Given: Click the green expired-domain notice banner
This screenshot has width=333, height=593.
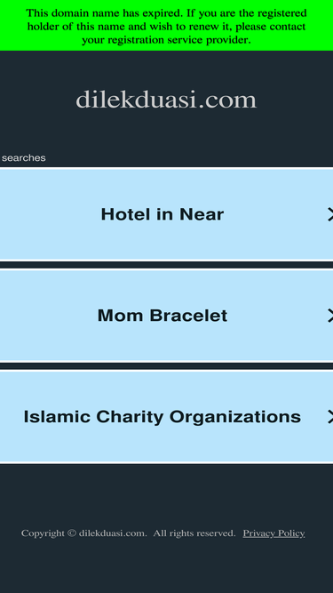Looking at the screenshot, I should click(167, 26).
